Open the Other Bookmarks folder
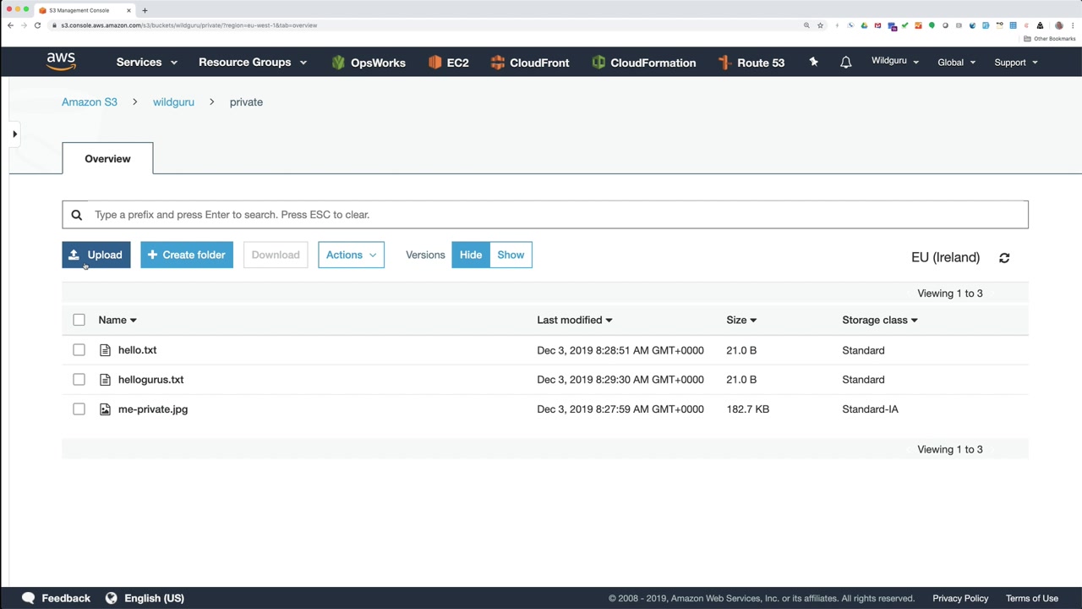Screen dimensions: 1082x609 [1050, 39]
